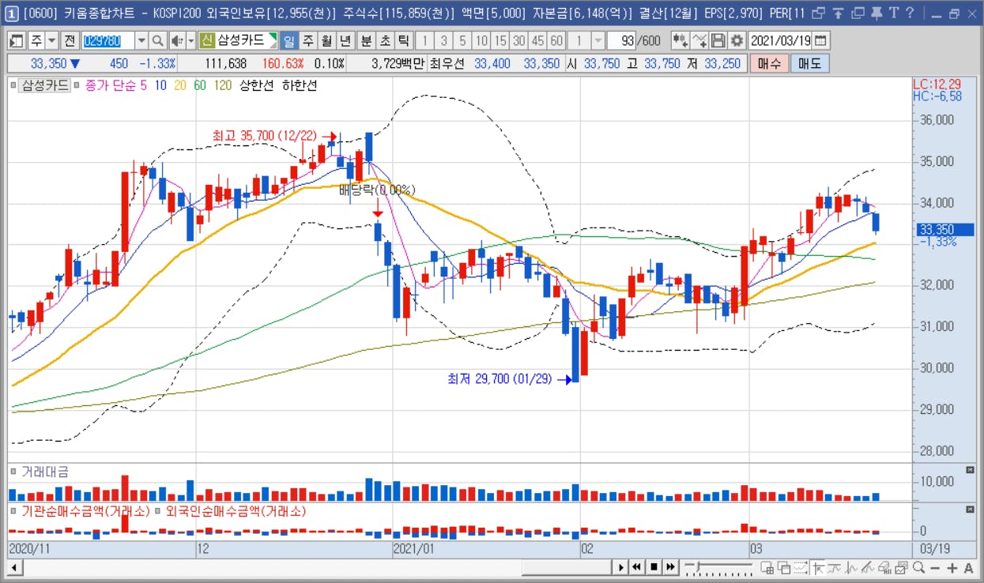Click the stock code input field 029780
The height and width of the screenshot is (583, 984).
tap(108, 40)
